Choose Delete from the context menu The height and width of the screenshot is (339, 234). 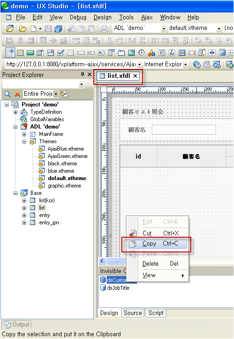click(157, 264)
